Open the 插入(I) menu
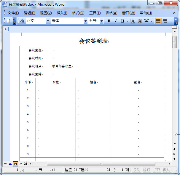 pyautogui.click(x=62, y=13)
